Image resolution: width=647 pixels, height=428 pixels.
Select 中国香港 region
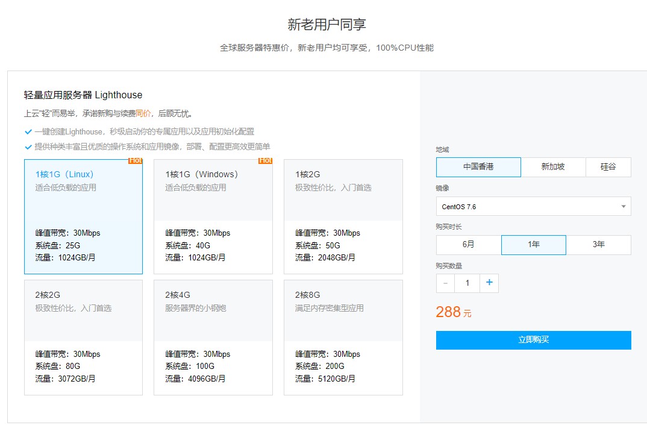click(479, 167)
